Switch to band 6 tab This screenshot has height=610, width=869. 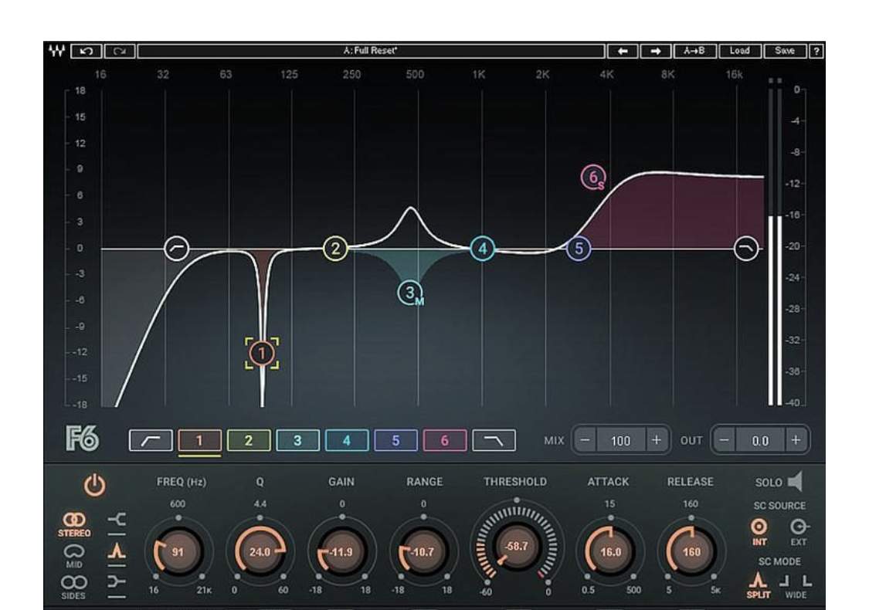(444, 440)
